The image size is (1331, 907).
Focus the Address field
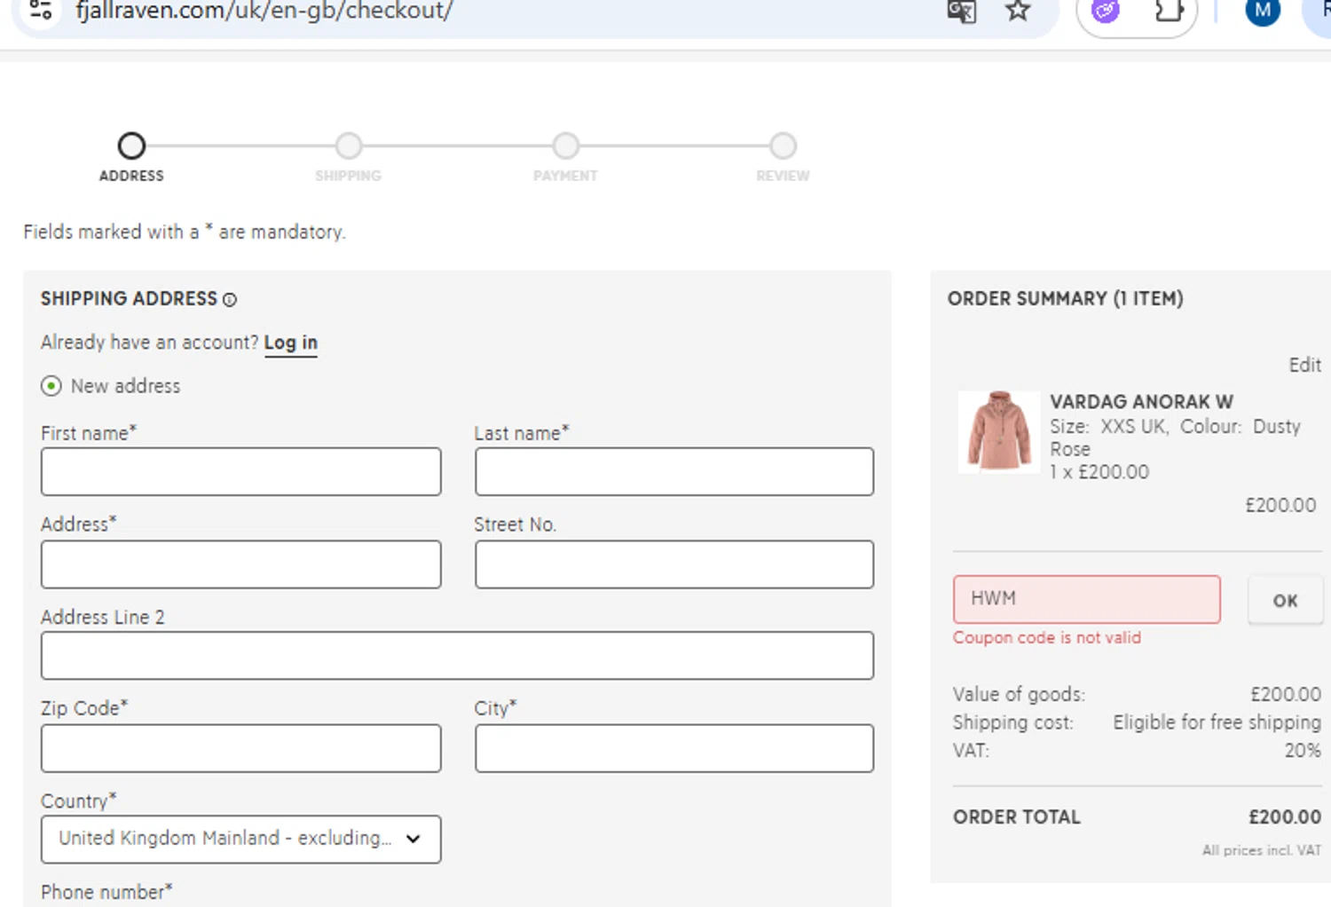click(240, 564)
